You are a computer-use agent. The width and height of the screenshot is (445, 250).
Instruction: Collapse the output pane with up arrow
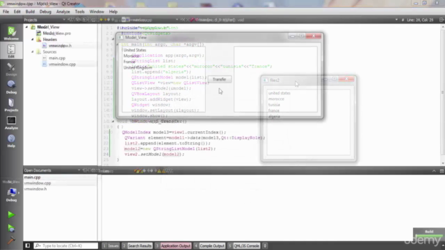pyautogui.click(x=434, y=171)
